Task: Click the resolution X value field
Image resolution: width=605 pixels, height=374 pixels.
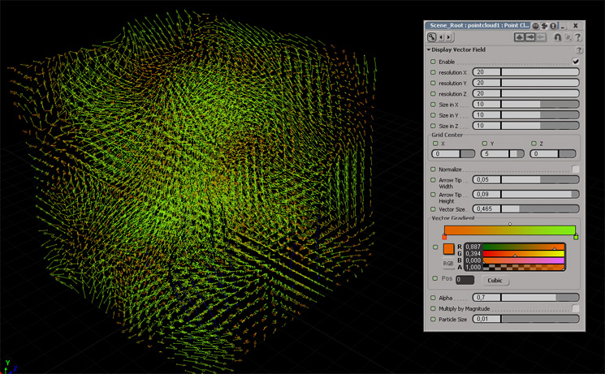Action: [486, 72]
